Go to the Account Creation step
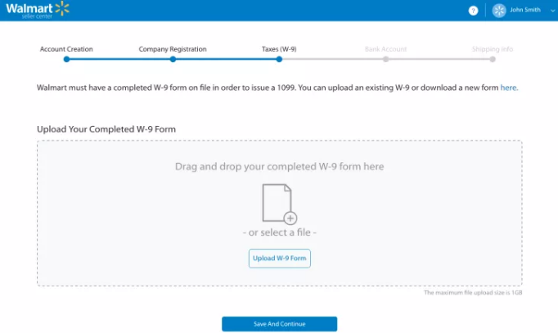This screenshot has width=558, height=333. coord(66,49)
